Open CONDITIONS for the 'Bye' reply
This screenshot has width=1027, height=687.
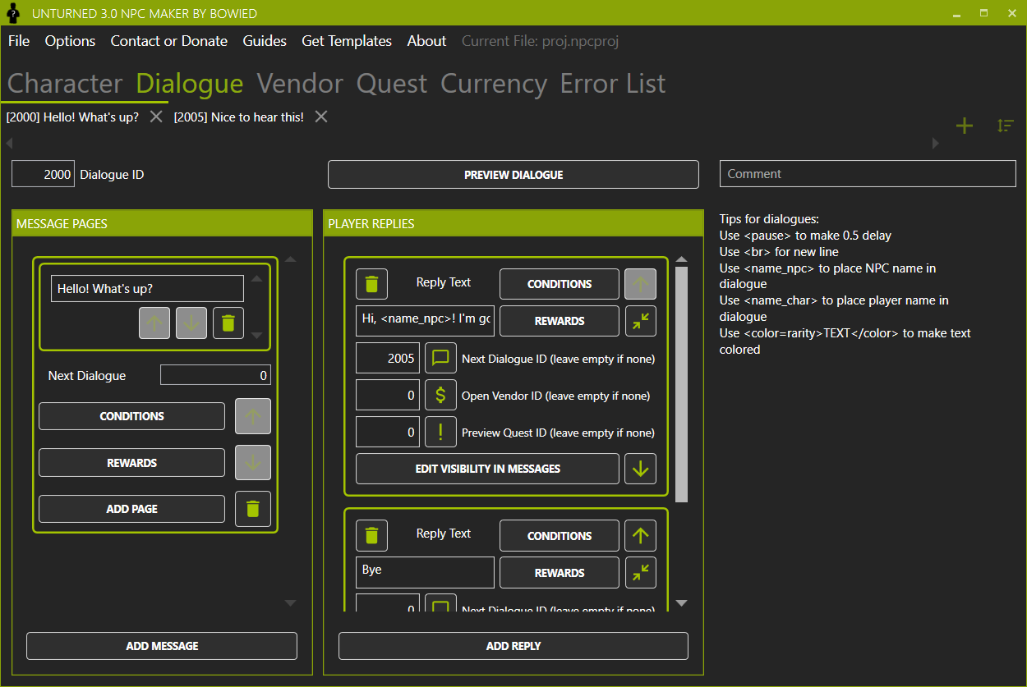(560, 535)
